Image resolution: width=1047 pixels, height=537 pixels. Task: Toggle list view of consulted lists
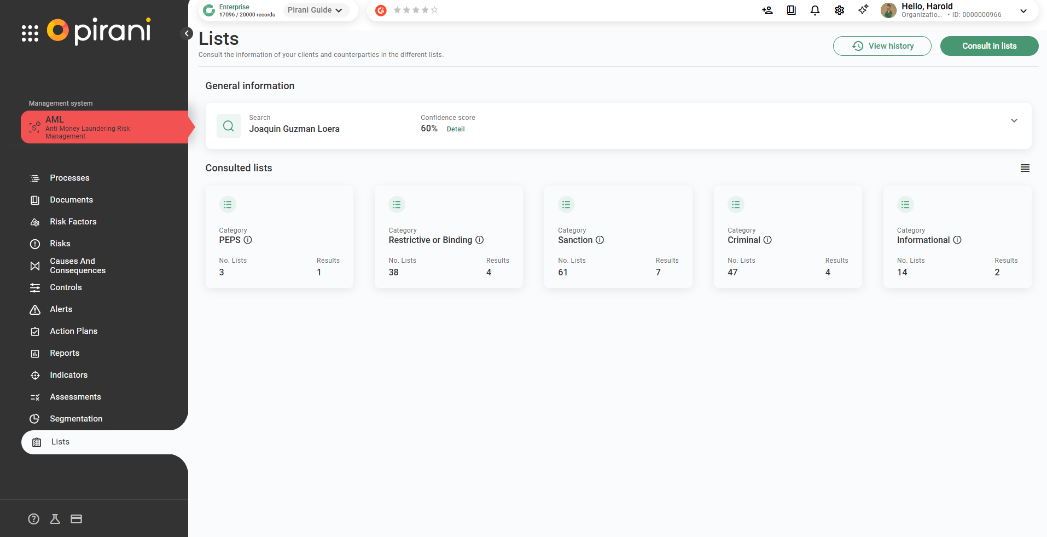pyautogui.click(x=1025, y=168)
